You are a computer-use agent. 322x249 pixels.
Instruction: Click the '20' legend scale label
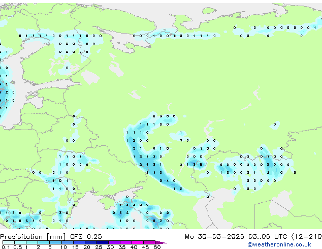pyautogui.click(x=87, y=247)
